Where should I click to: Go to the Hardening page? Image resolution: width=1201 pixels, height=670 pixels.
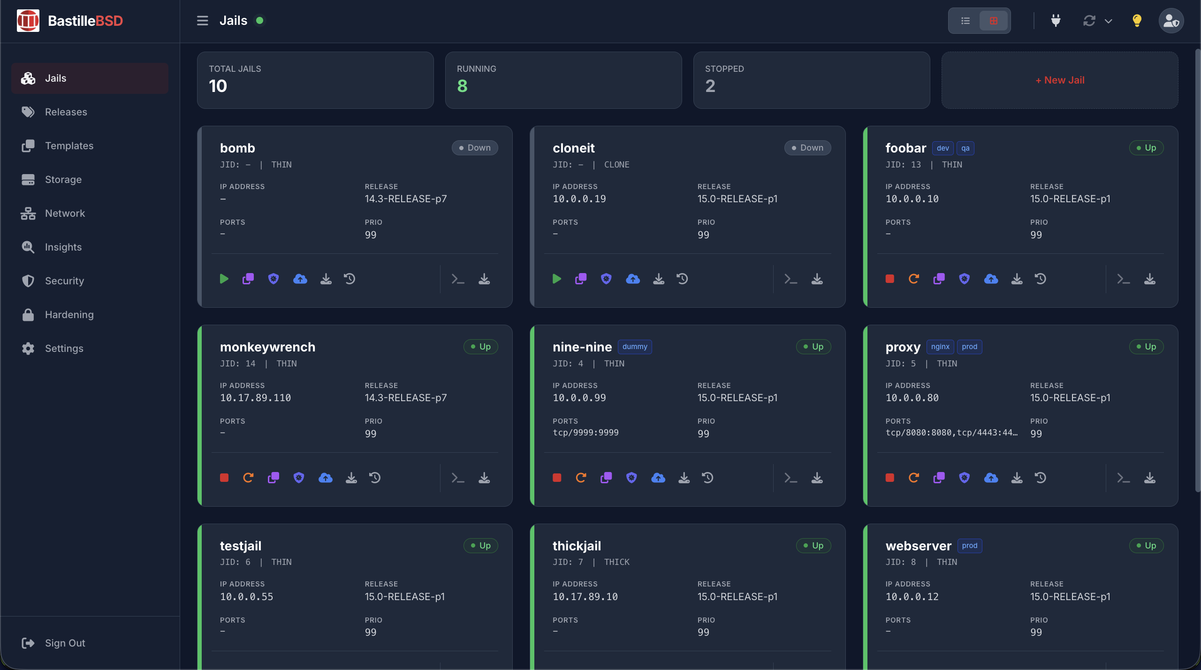(x=69, y=315)
